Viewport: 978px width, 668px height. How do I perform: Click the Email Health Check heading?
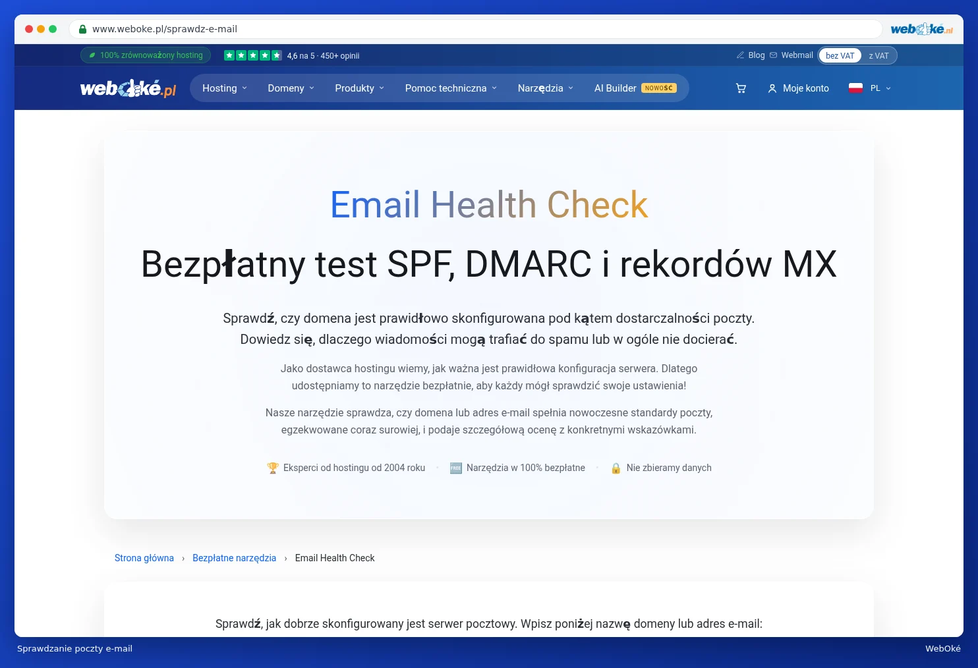coord(489,204)
